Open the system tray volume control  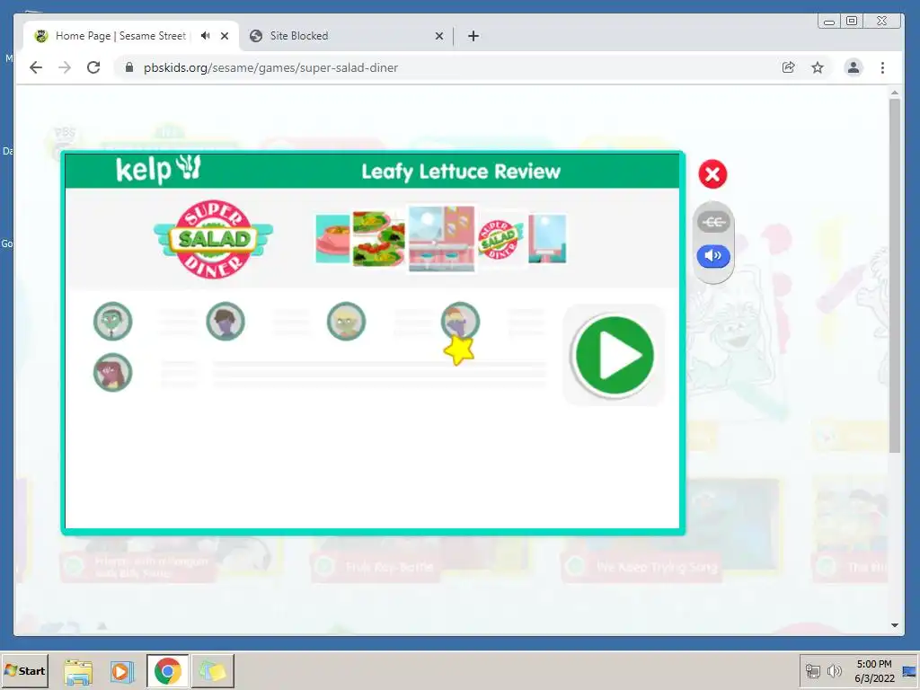coord(834,670)
